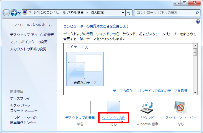Open コンピューターの簡単操作センター link
This screenshot has width=203, height=133.
click(23, 120)
